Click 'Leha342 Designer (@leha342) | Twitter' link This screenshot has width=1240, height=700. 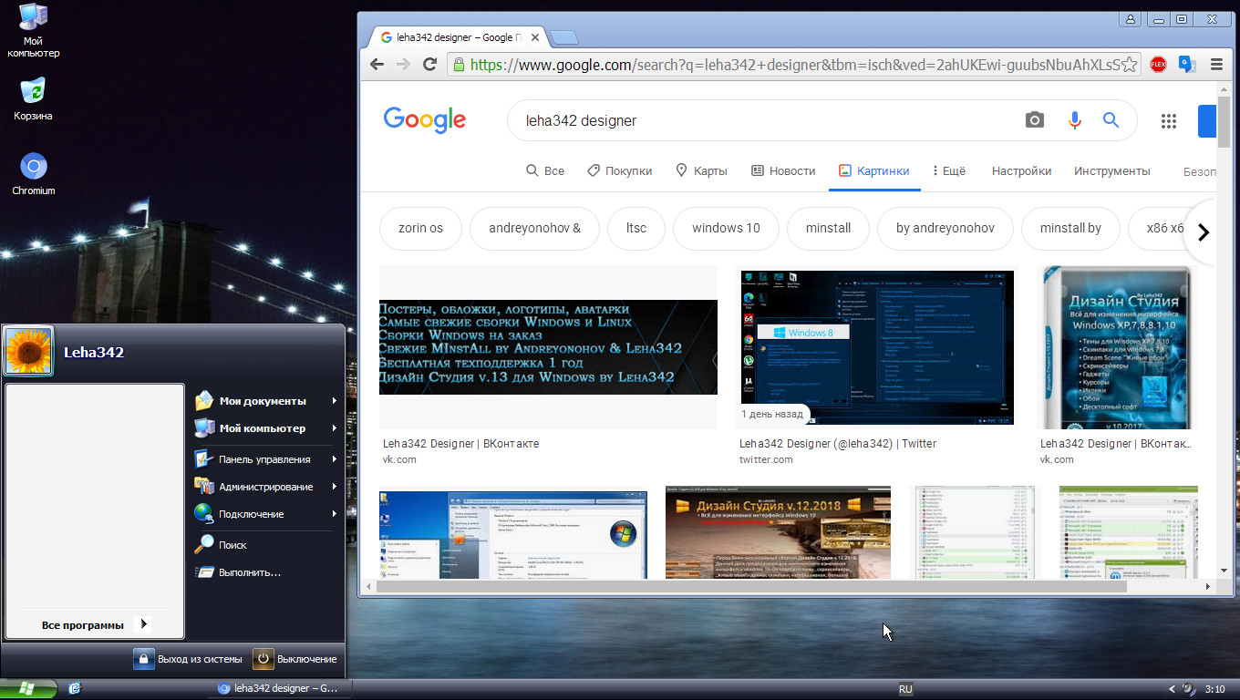tap(838, 444)
